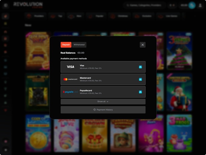This screenshot has height=155, width=206.
Task: Click the Revolution casino logo
Action: [x=28, y=5]
